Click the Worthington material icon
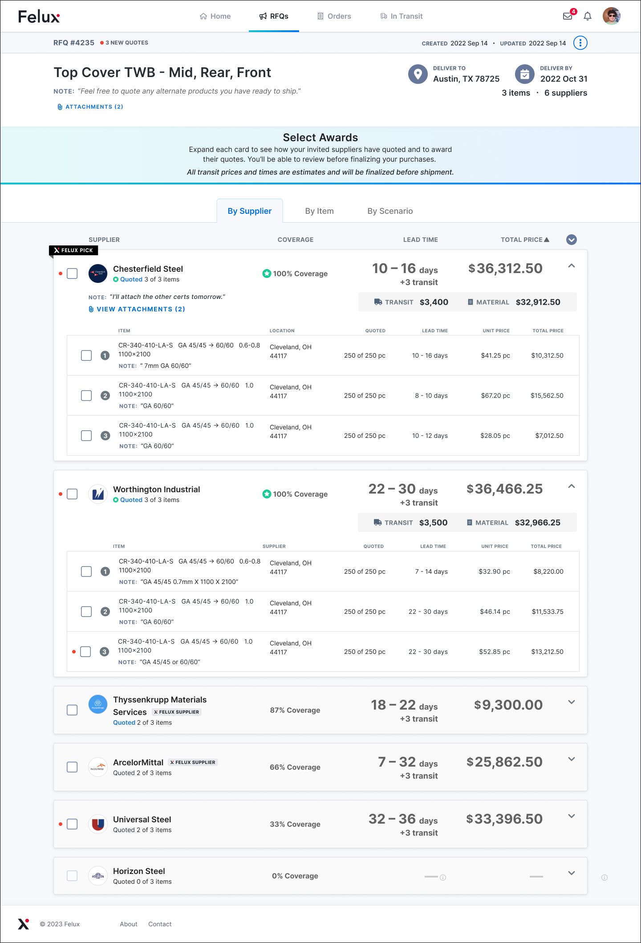The height and width of the screenshot is (943, 641). pos(470,523)
